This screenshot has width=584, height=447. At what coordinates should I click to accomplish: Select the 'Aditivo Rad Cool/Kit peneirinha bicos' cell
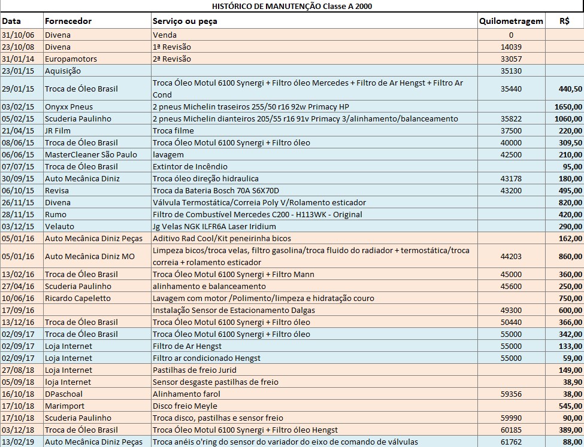314,238
